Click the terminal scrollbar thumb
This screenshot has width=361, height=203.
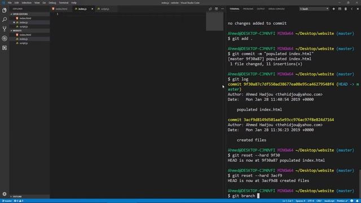[x=360, y=184]
